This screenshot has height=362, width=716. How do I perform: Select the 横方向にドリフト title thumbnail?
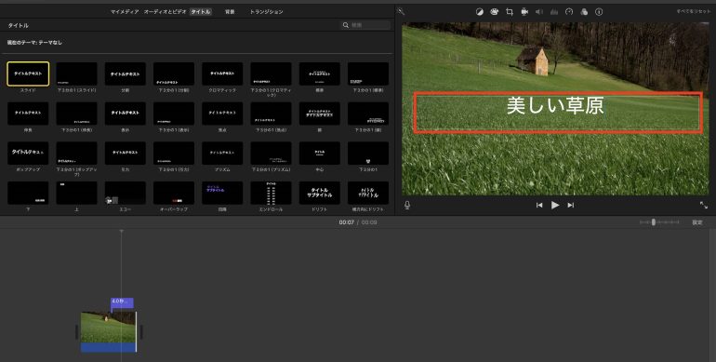(x=368, y=193)
